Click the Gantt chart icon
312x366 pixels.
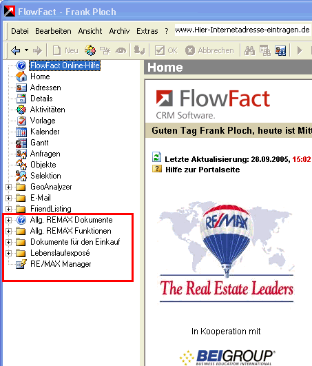(x=21, y=143)
